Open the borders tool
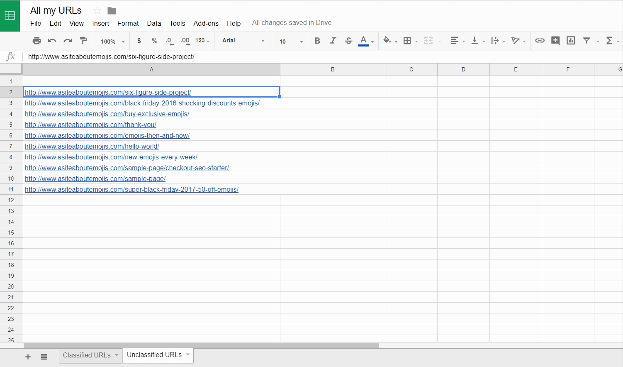This screenshot has width=623, height=367. click(x=407, y=41)
